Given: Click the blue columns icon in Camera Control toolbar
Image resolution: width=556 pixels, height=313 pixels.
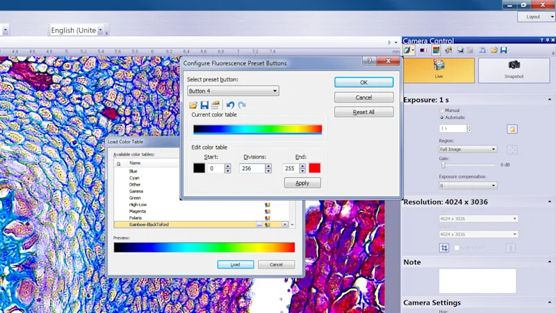Looking at the screenshot, I should (x=482, y=50).
